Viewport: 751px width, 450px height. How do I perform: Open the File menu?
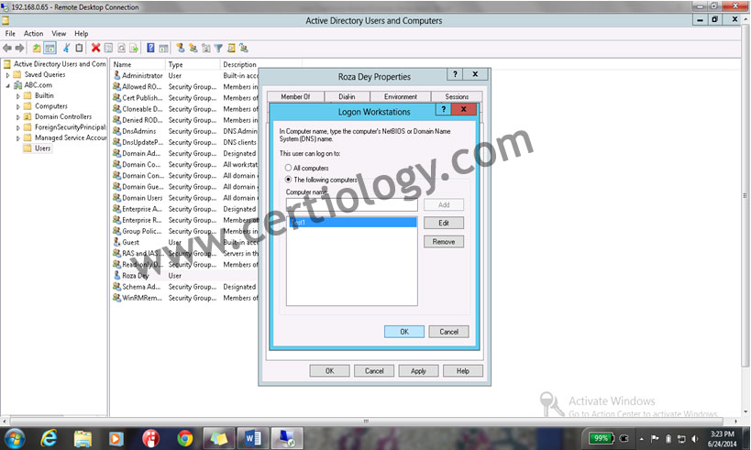(x=10, y=34)
